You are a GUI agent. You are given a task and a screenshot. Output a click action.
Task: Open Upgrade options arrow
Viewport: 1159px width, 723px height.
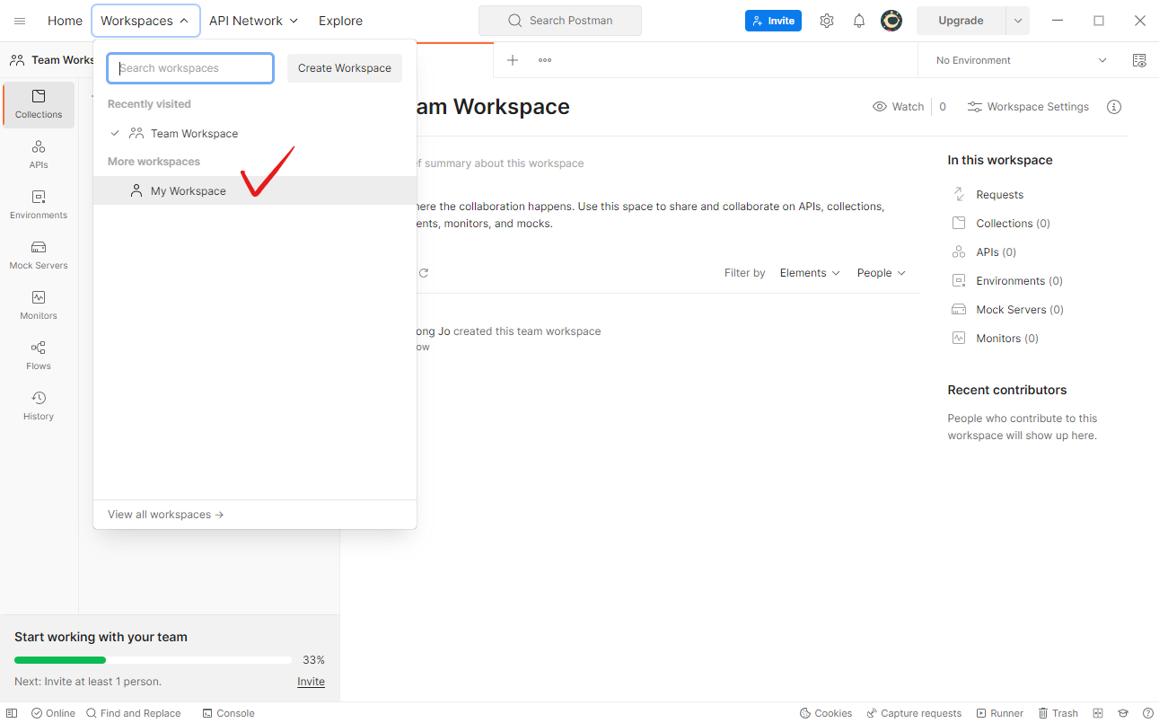1017,21
